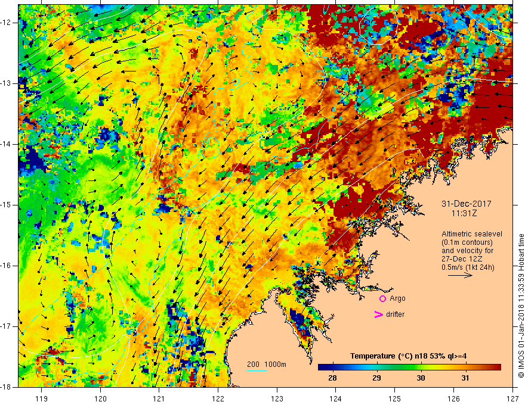Click longitude axis label '126'
Screen dimensions: 525x405
[x=453, y=398]
